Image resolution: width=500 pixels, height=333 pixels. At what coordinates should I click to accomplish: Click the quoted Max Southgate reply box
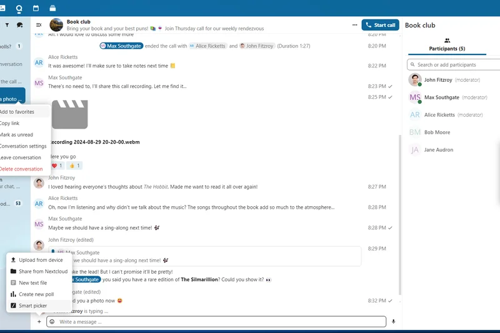click(x=205, y=256)
